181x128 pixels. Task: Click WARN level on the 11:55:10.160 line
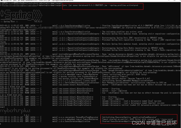click(27, 93)
